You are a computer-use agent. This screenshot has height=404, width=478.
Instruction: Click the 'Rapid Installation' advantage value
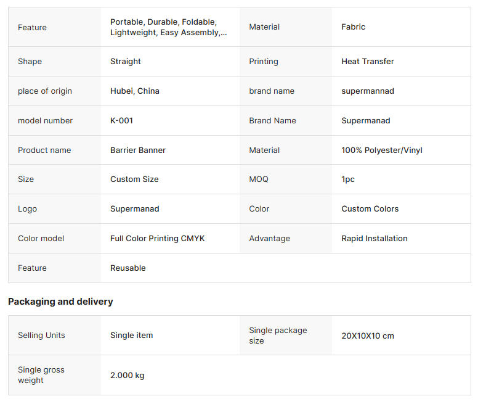(x=375, y=239)
